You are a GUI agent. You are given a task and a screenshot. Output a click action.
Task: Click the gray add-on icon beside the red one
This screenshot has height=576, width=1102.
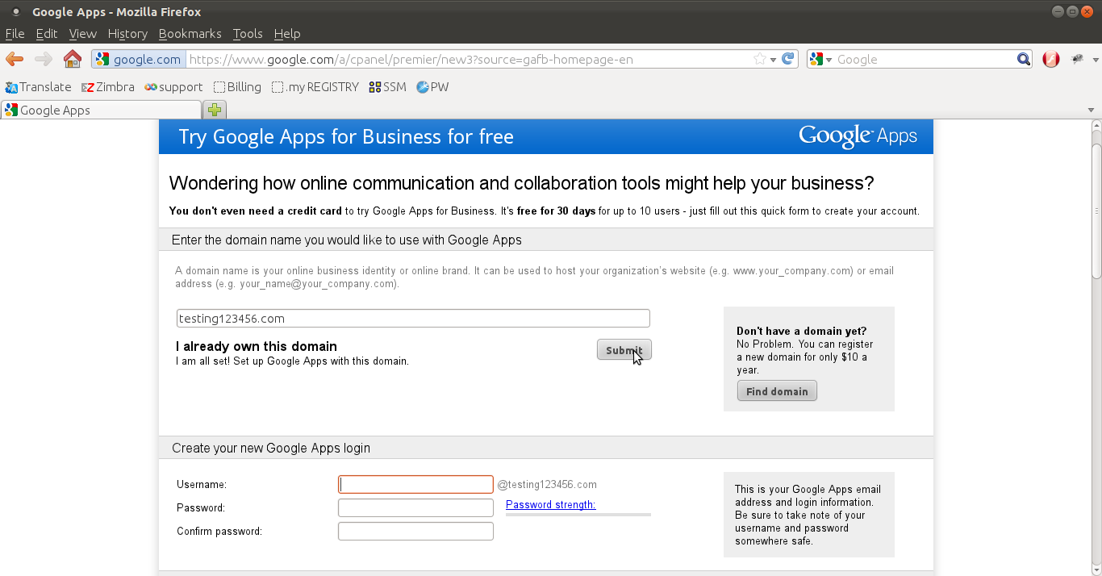(1078, 59)
